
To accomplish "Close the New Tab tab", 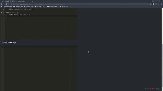I will tap(32, 1).
